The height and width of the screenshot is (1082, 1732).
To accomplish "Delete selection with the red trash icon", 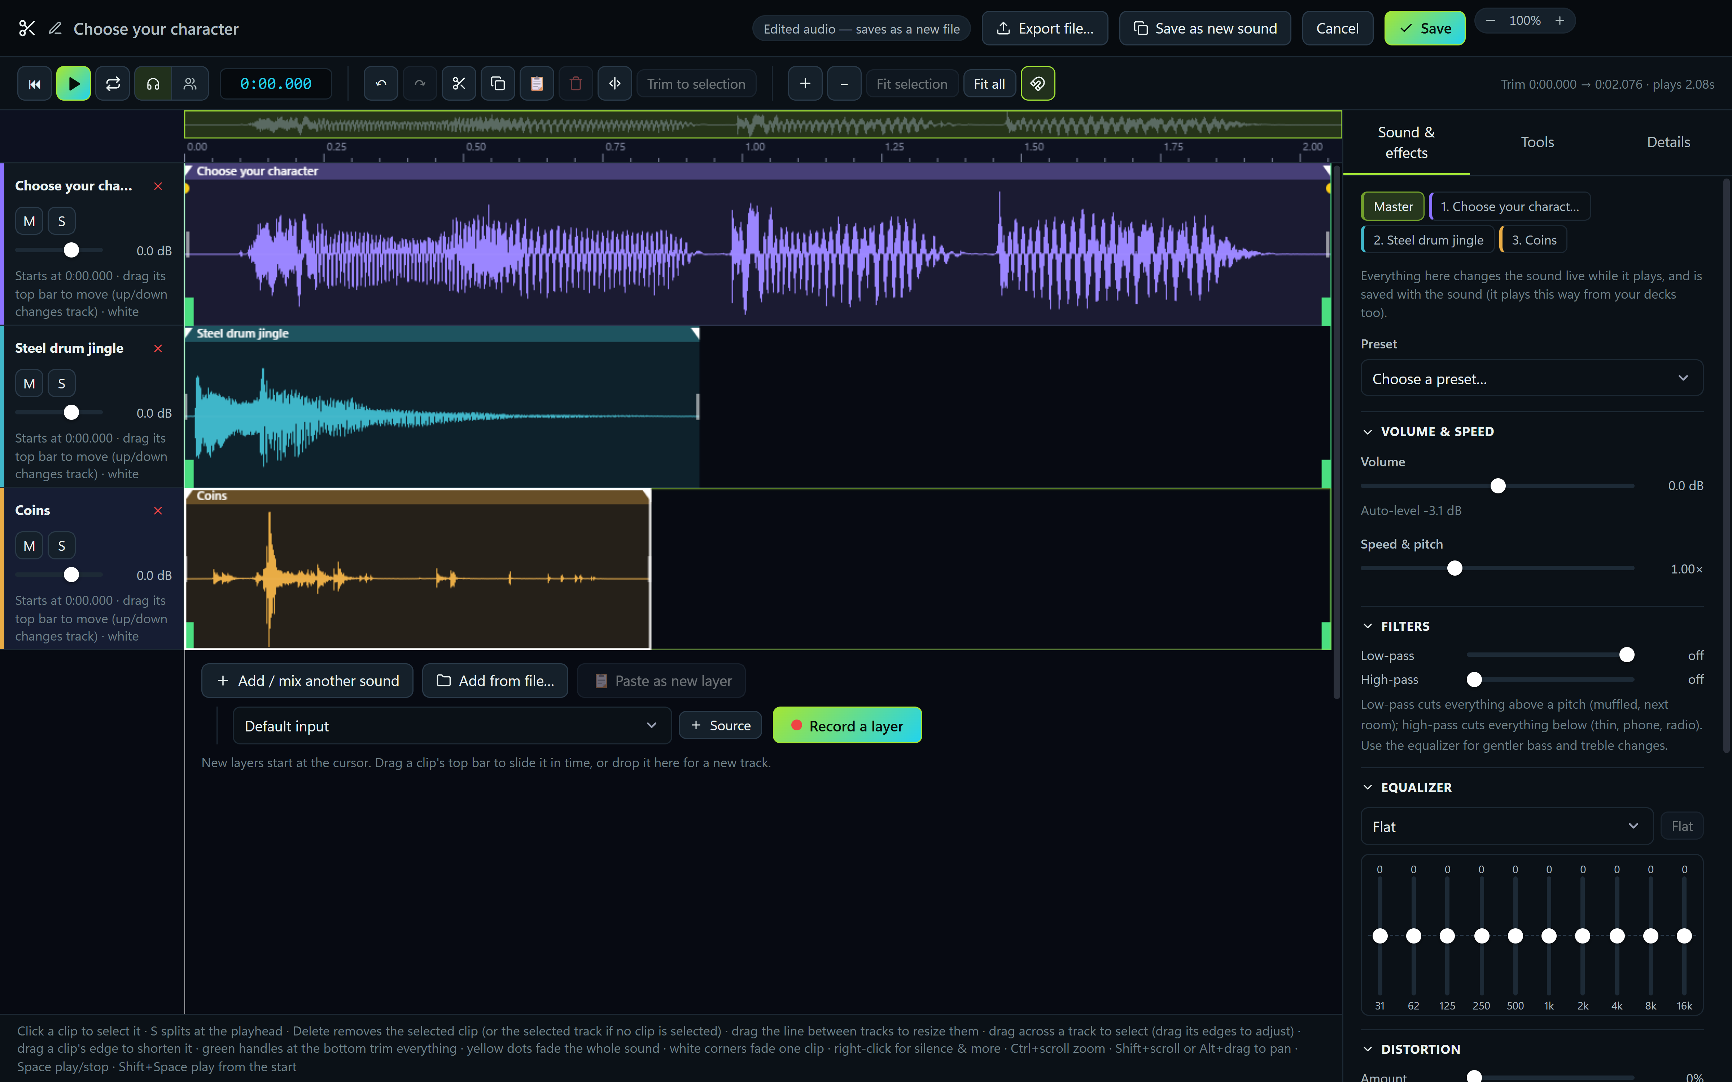I will (576, 84).
